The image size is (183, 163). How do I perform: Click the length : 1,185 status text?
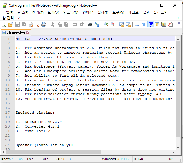click(x=12, y=159)
